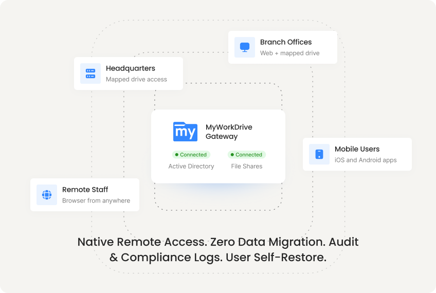This screenshot has width=436, height=293.
Task: Select the "Remote Staff" card title
Action: (85, 190)
